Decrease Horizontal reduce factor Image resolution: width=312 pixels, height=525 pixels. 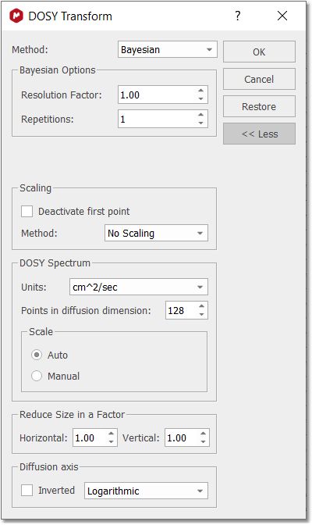point(112,442)
